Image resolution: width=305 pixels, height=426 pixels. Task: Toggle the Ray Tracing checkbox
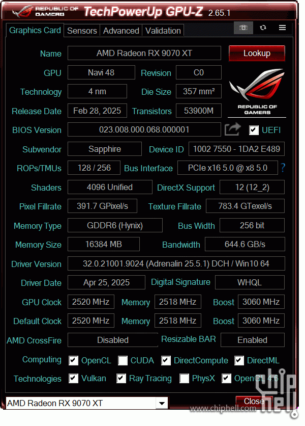click(121, 379)
